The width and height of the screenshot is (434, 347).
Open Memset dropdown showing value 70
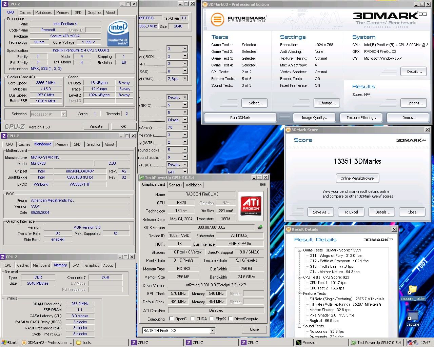(x=185, y=127)
